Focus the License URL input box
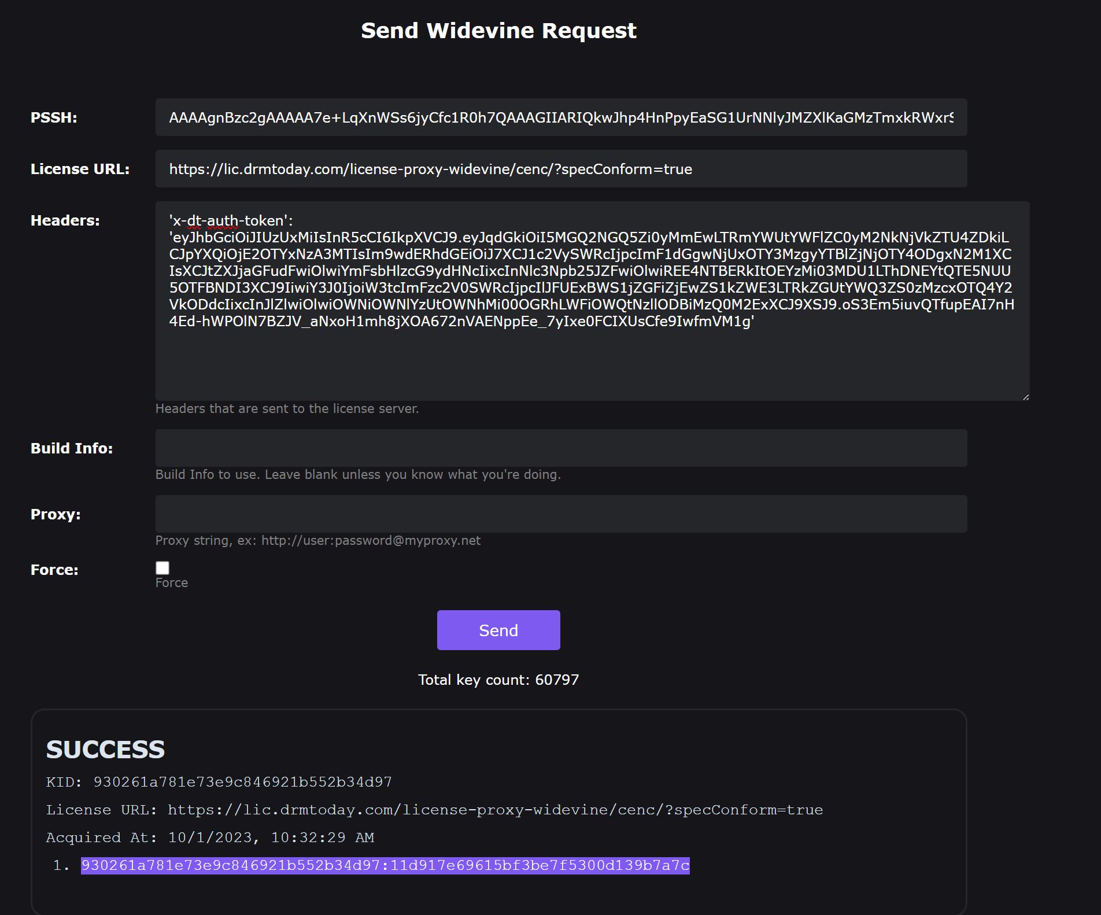This screenshot has width=1101, height=915. (561, 169)
